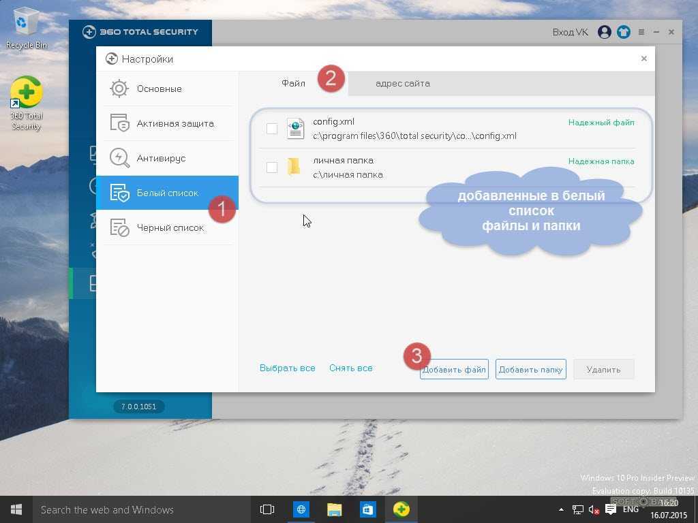The width and height of the screenshot is (698, 523).
Task: Click the network tray icon
Action: coord(578,509)
